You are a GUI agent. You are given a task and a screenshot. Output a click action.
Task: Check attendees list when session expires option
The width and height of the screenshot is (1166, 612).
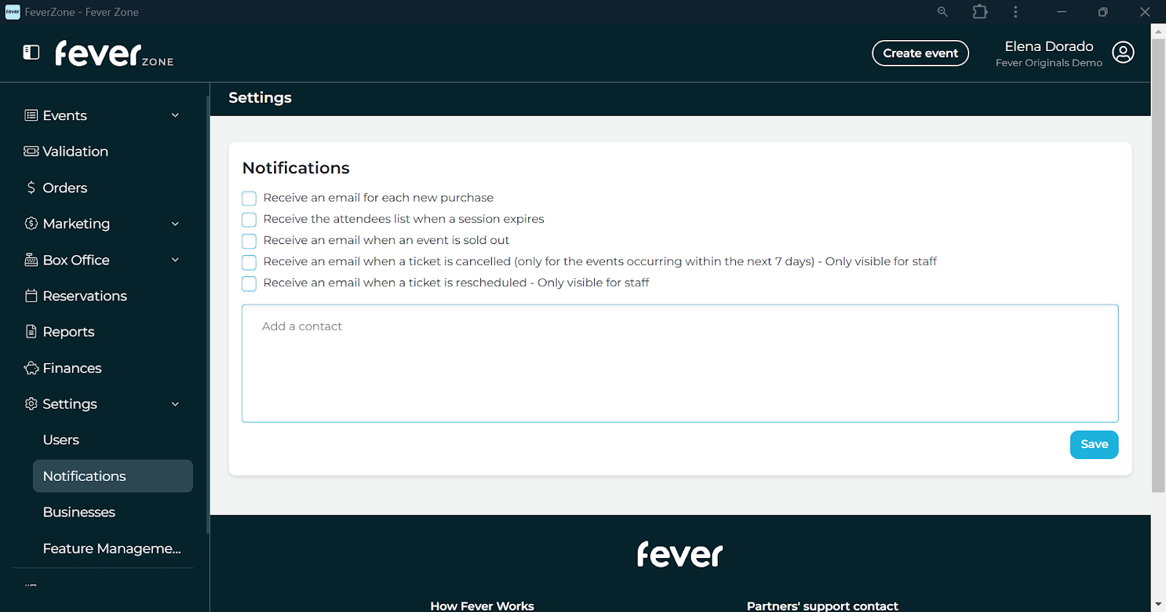click(249, 219)
